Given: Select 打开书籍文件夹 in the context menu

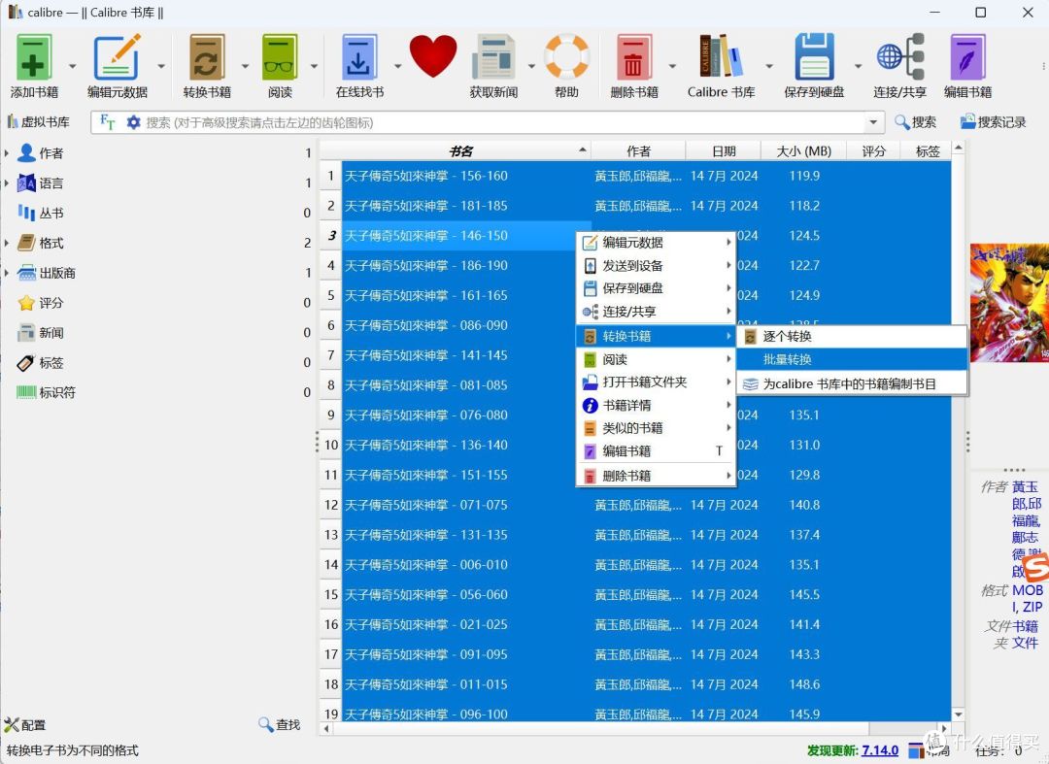Looking at the screenshot, I should point(656,382).
